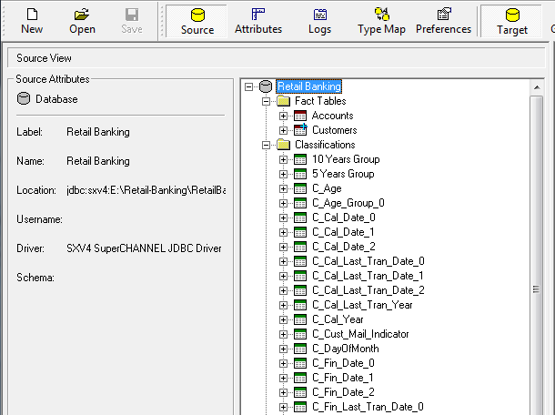This screenshot has height=415, width=555.
Task: Select the C_Cal_Year tree item
Action: 338,319
